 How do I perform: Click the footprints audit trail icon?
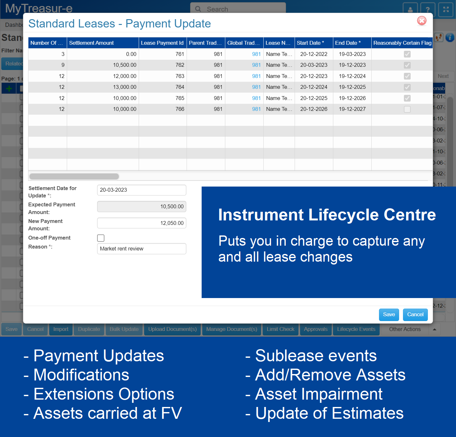pyautogui.click(x=439, y=37)
